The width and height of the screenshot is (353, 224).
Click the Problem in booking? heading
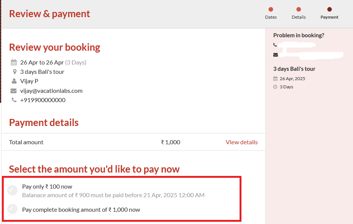pos(298,35)
